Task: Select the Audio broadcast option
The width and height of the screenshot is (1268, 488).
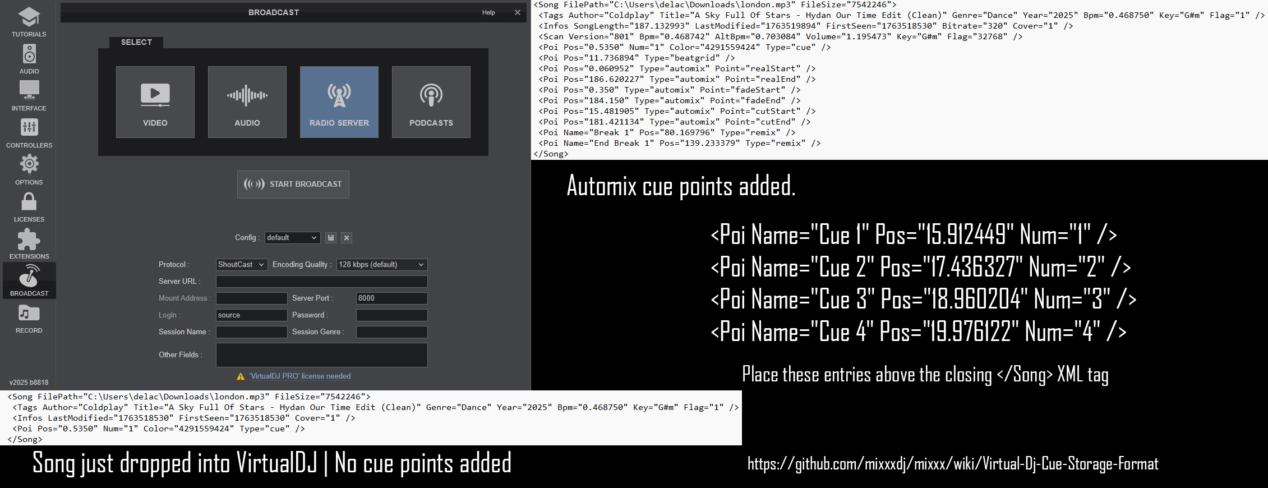Action: 247,102
